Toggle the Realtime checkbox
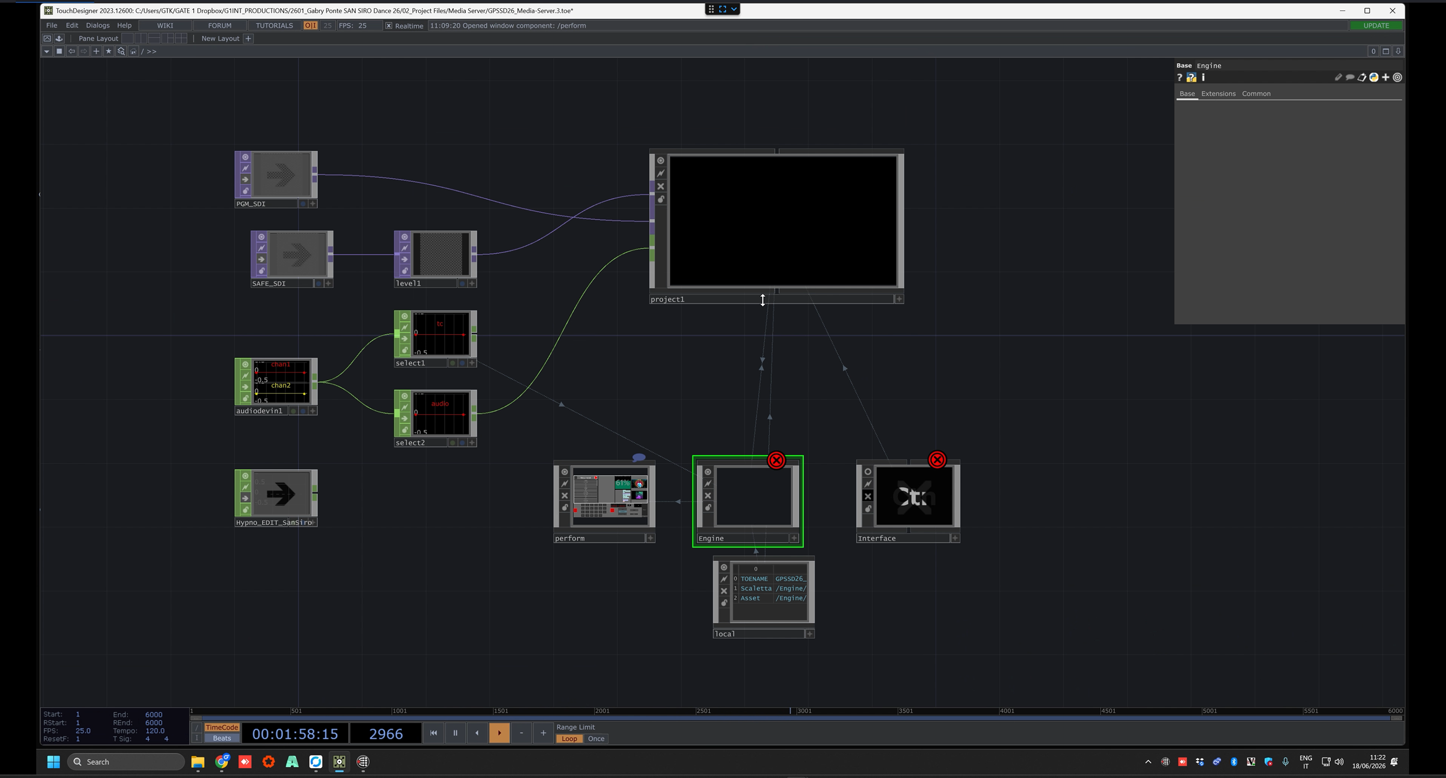 tap(388, 26)
